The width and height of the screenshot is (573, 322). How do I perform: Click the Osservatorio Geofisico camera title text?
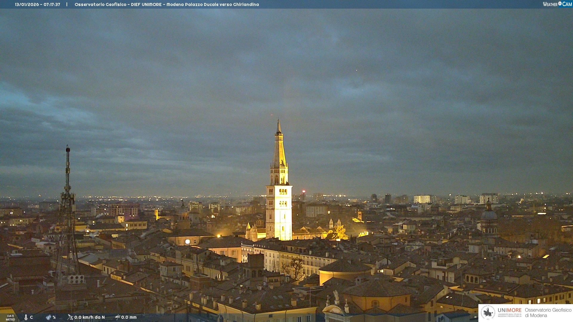point(167,4)
